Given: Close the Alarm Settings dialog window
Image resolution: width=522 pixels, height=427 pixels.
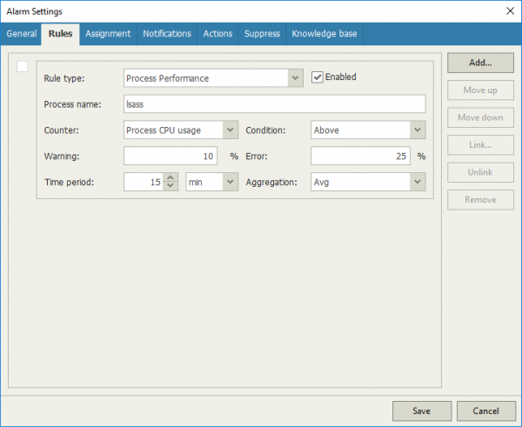Looking at the screenshot, I should pyautogui.click(x=509, y=10).
